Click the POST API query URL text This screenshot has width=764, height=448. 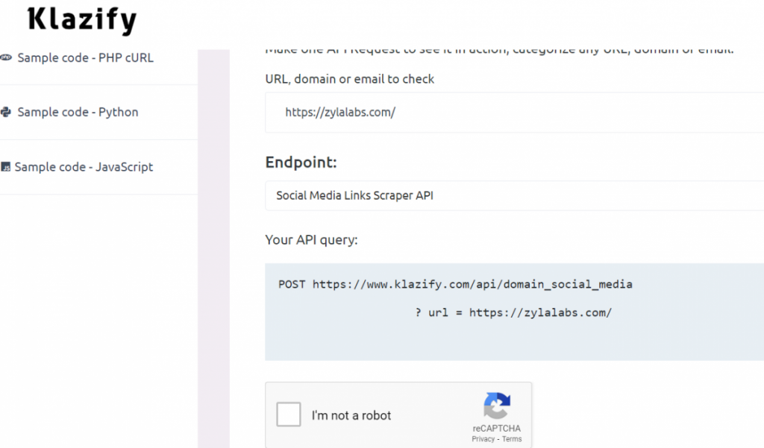[455, 285]
